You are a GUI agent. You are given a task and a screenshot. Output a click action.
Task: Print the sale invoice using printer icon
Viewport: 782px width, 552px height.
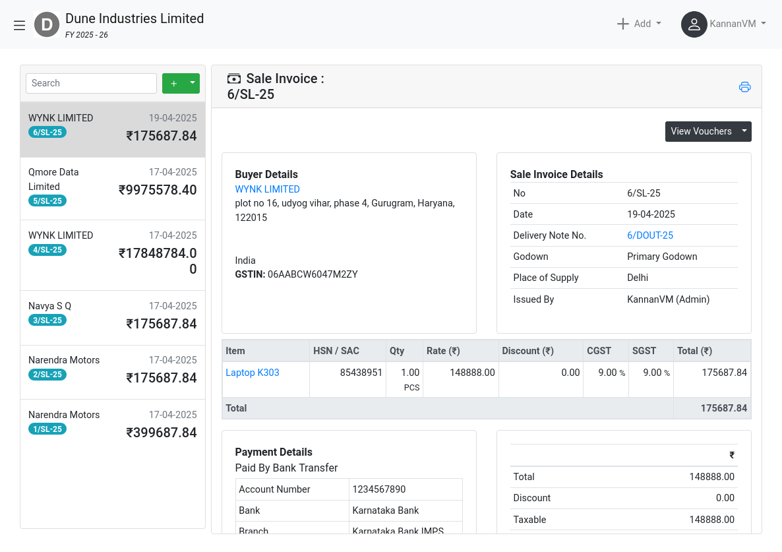[744, 87]
